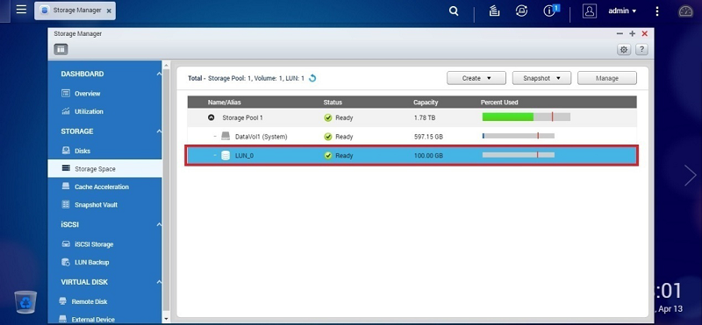Collapse the iSCSI section
The width and height of the screenshot is (702, 325).
tap(159, 225)
